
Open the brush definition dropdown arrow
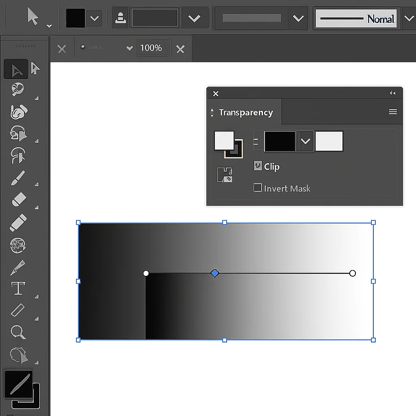(409, 18)
